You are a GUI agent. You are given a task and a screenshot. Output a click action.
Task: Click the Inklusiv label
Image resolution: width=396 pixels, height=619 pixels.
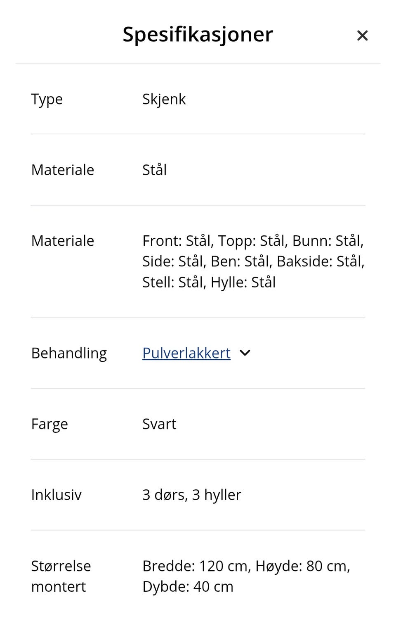pyautogui.click(x=57, y=495)
